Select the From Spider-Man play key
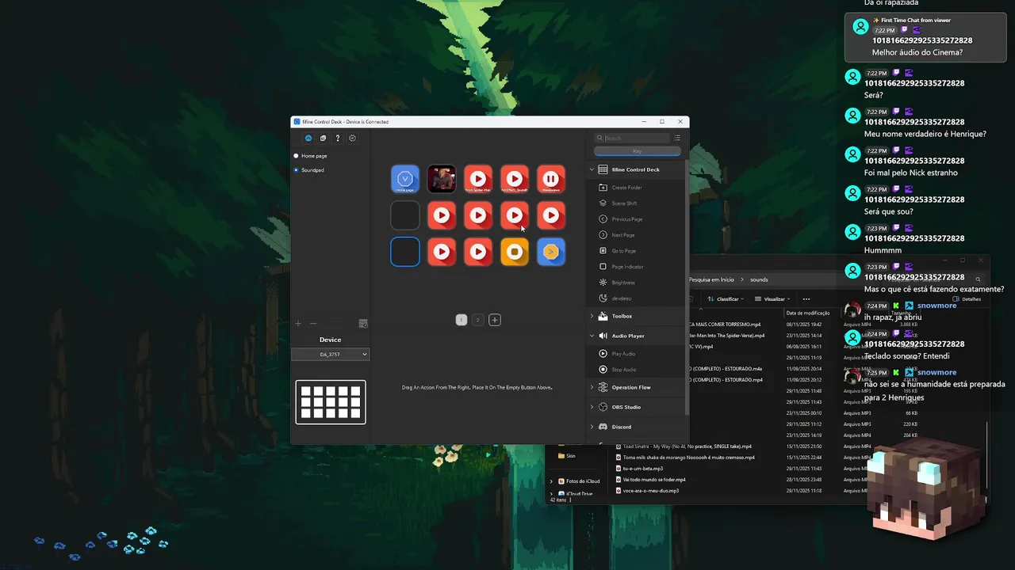This screenshot has height=570, width=1015. tap(478, 179)
